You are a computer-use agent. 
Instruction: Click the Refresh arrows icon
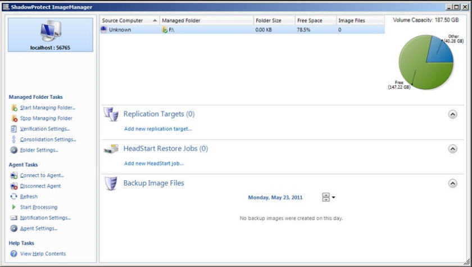(x=14, y=197)
